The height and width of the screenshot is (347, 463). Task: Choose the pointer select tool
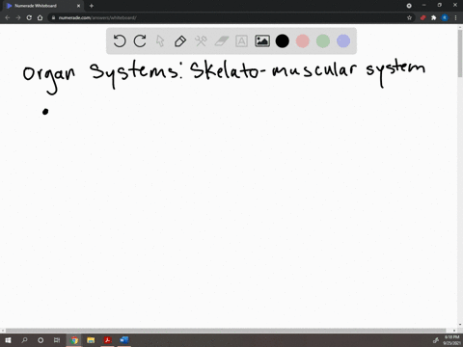(160, 41)
